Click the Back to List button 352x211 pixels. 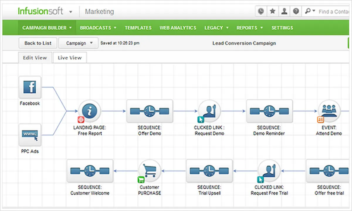click(x=38, y=43)
